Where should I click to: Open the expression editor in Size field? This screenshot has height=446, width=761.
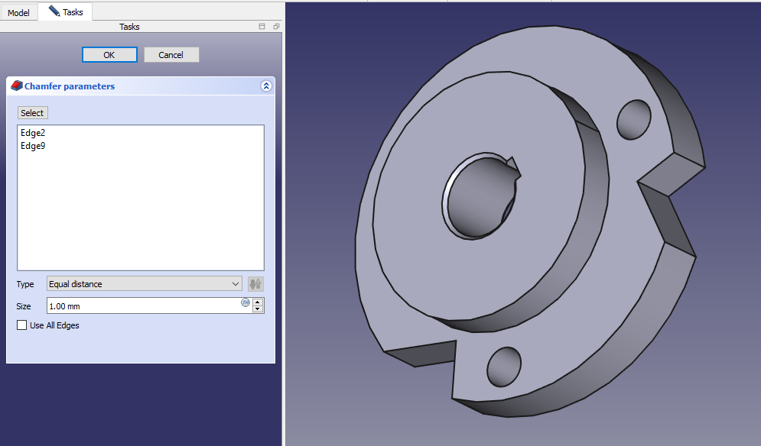246,302
